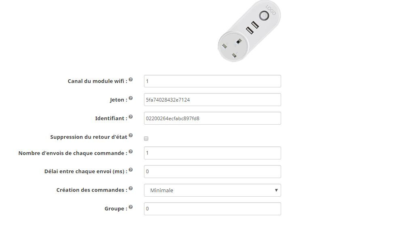The image size is (398, 225).
Task: Click help icon next to Canal du module wifi
Action: pos(131,80)
